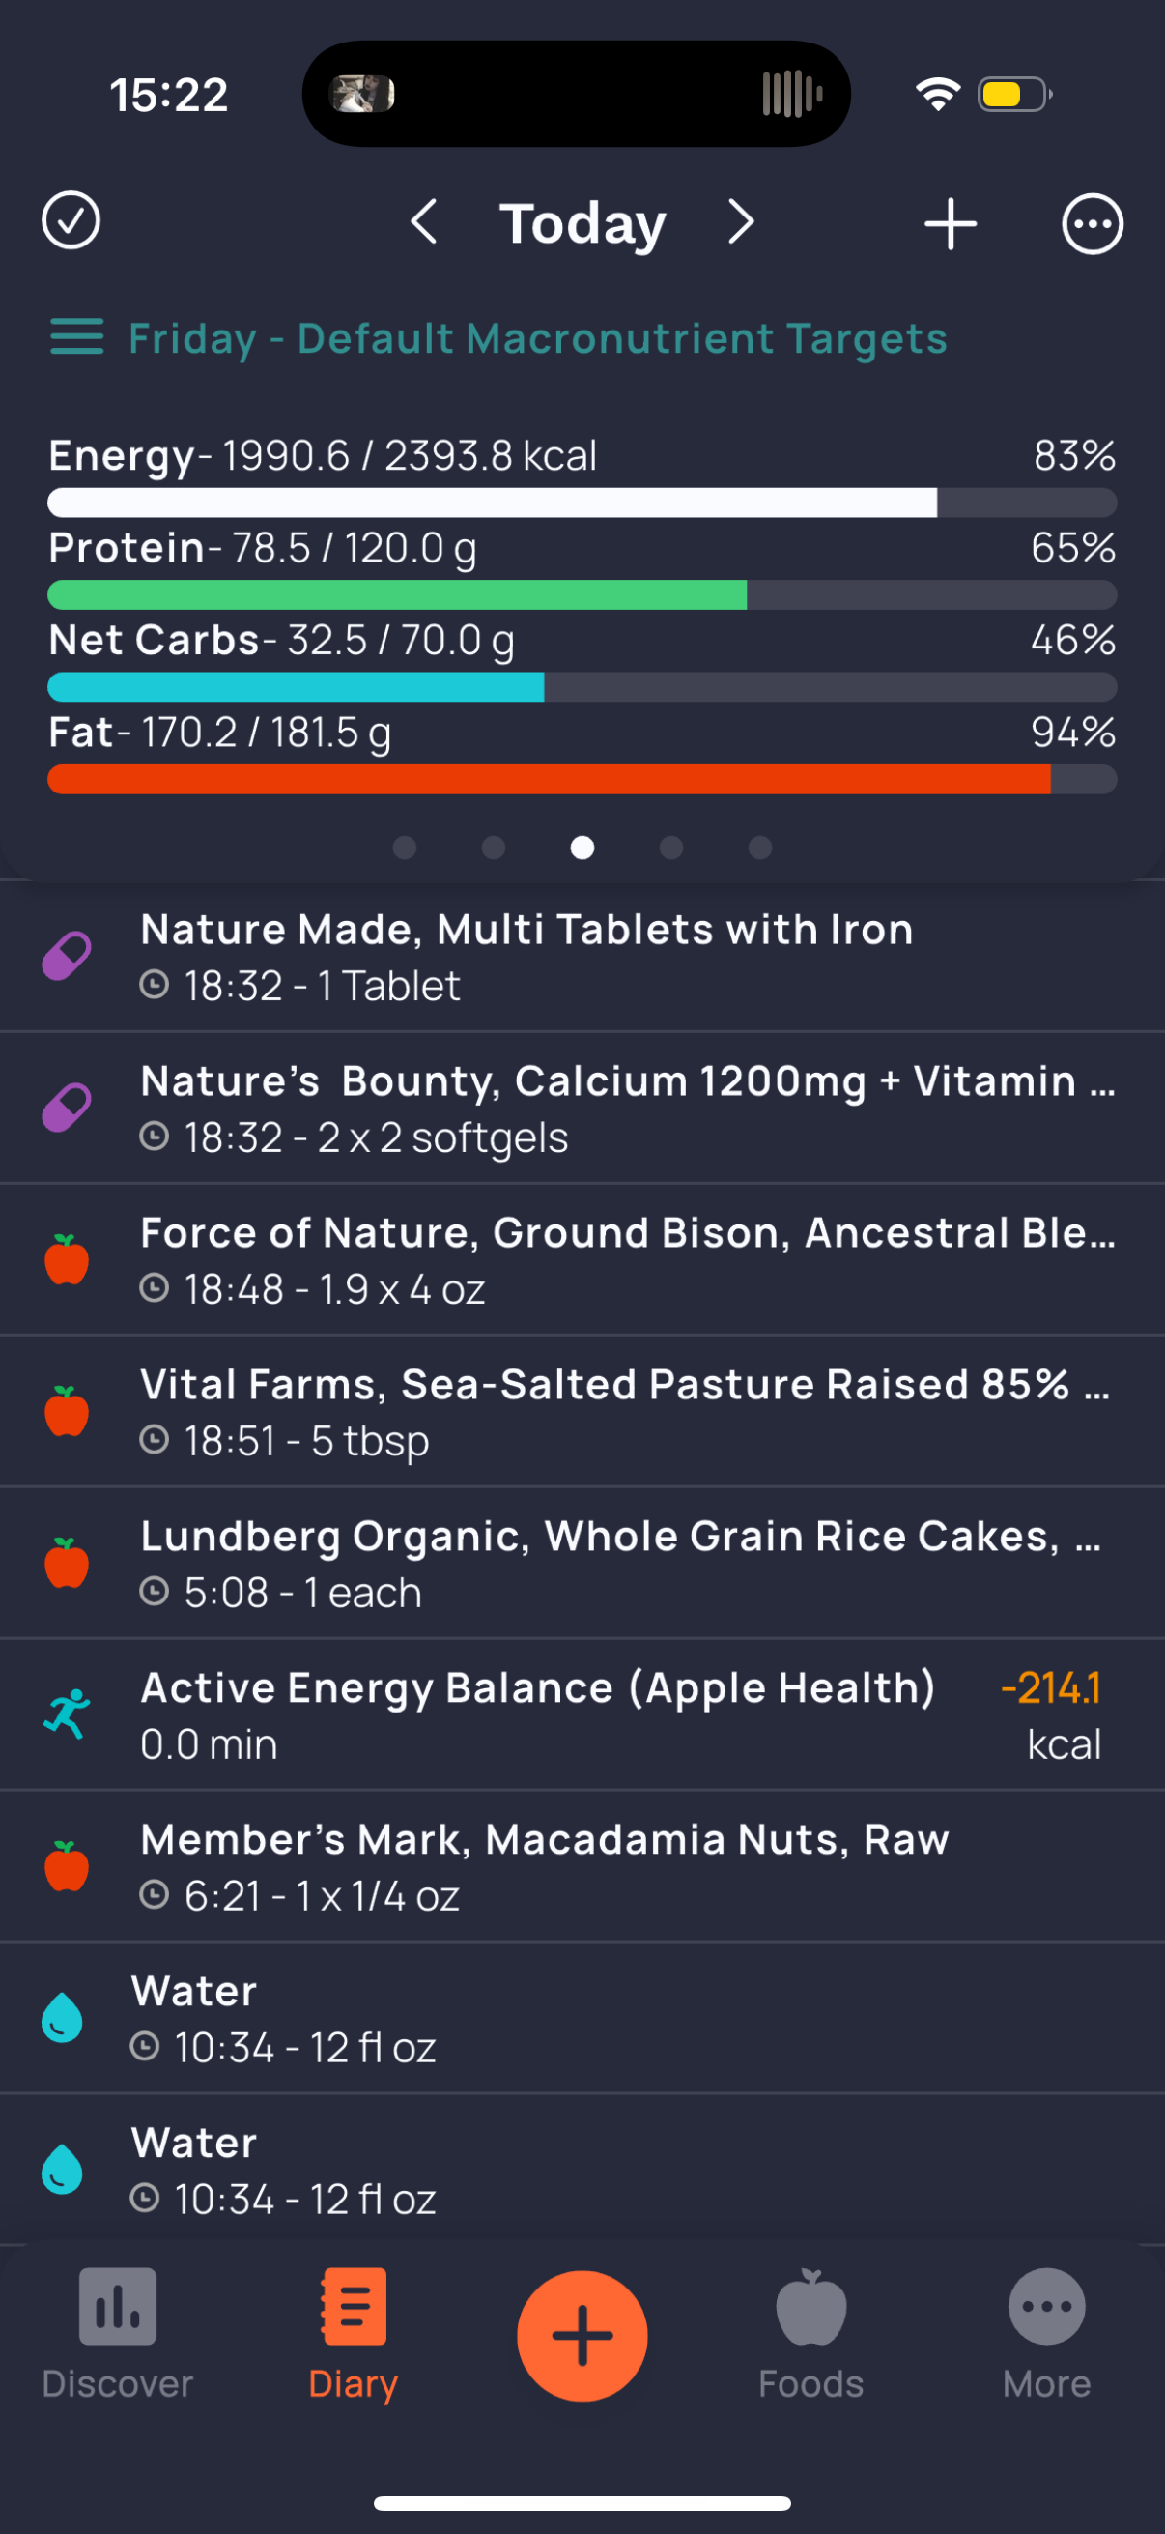Go to next day with right chevron
Screen dimensions: 1165x2534
click(x=741, y=222)
